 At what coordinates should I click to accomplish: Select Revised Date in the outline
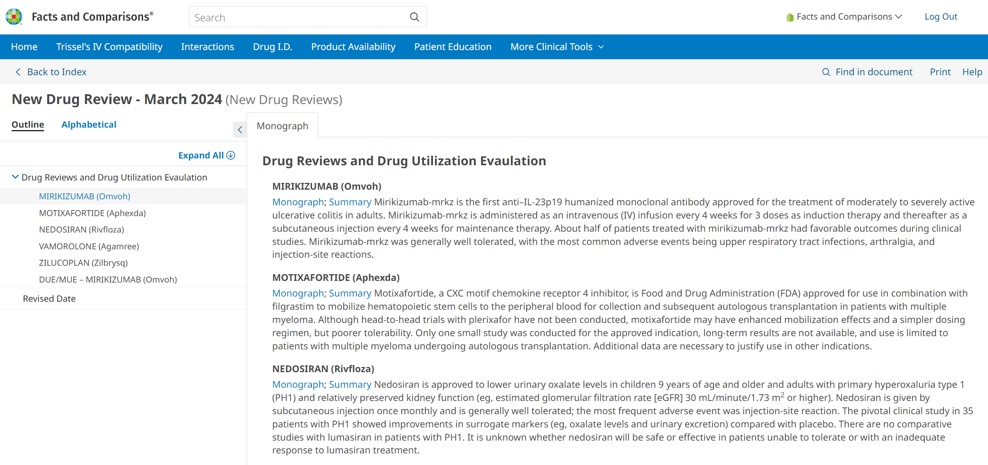click(x=49, y=299)
